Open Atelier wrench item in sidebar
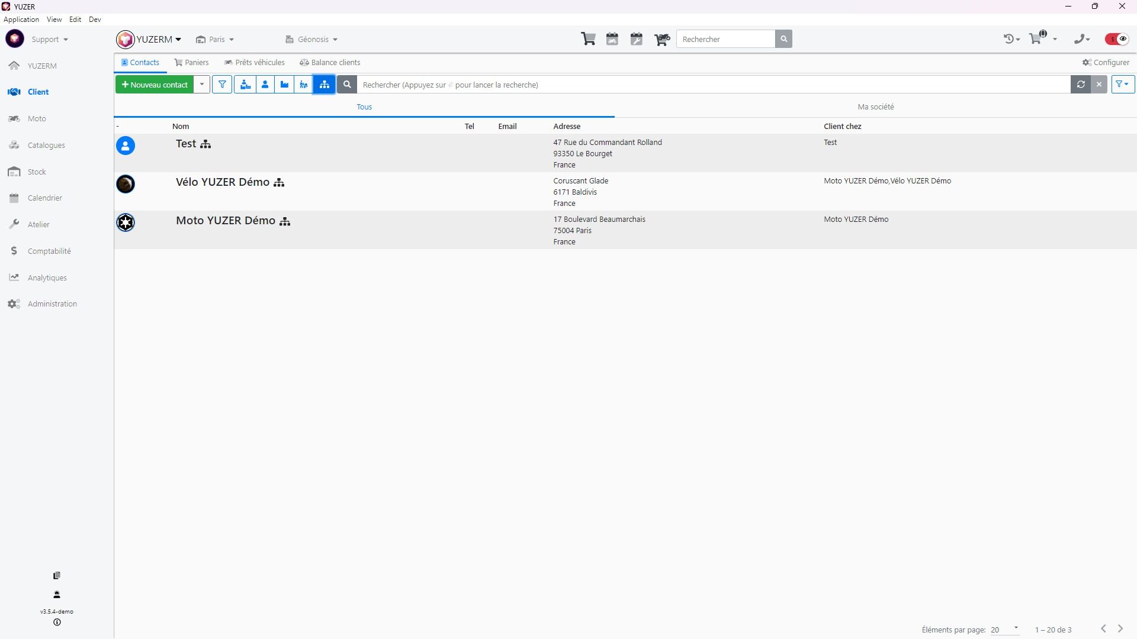The width and height of the screenshot is (1137, 639). click(38, 224)
